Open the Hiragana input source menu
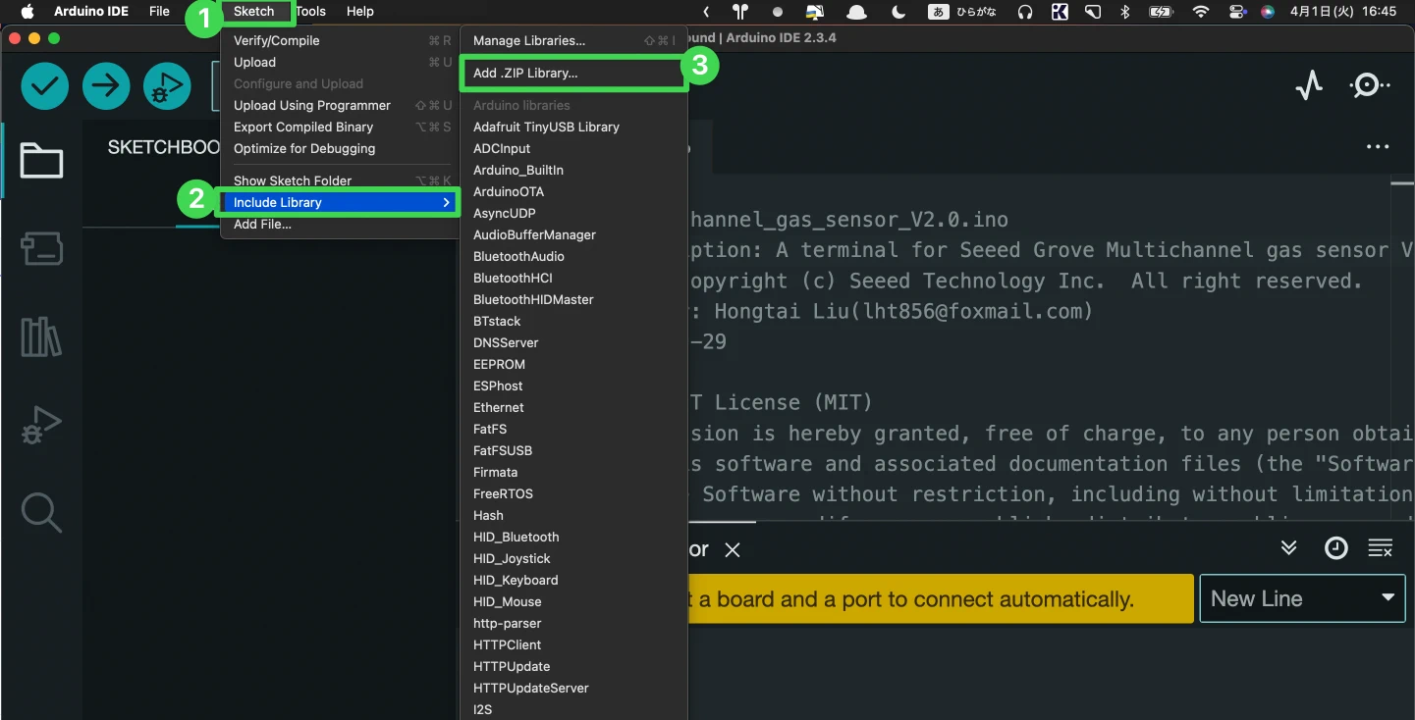Viewport: 1415px width, 720px height. [x=964, y=12]
